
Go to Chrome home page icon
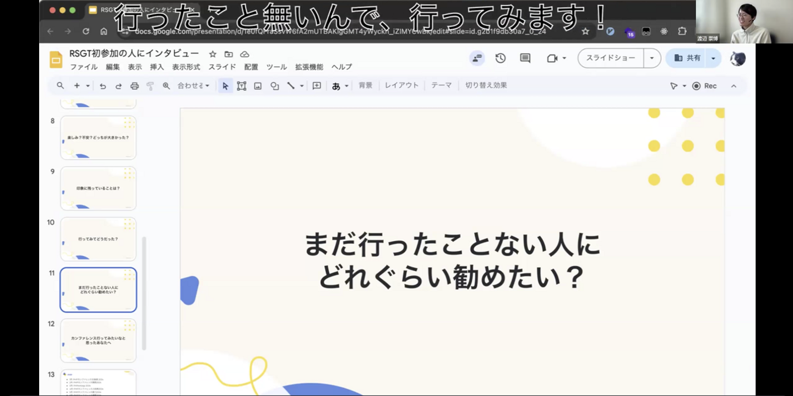(104, 31)
